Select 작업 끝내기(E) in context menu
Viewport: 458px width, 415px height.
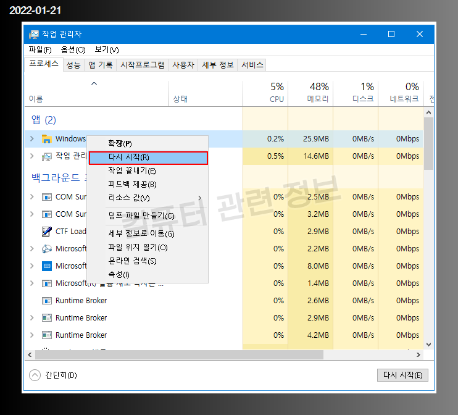tap(148, 171)
